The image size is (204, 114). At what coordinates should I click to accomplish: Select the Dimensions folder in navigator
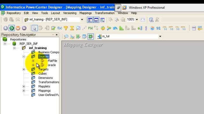[x=46, y=78]
